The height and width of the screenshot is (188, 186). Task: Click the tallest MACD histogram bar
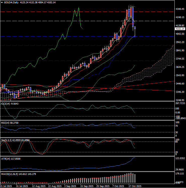(131, 178)
